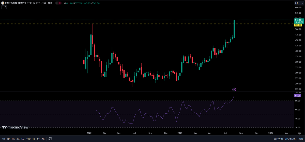Switch to the 3M time range
This screenshot has height=142, width=305.
click(18, 139)
